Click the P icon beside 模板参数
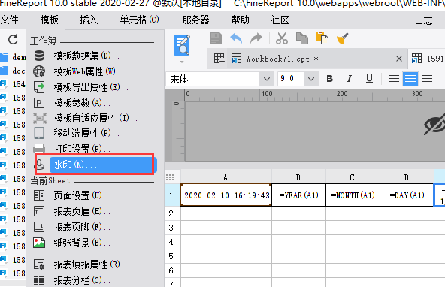445x287 pixels. click(39, 103)
